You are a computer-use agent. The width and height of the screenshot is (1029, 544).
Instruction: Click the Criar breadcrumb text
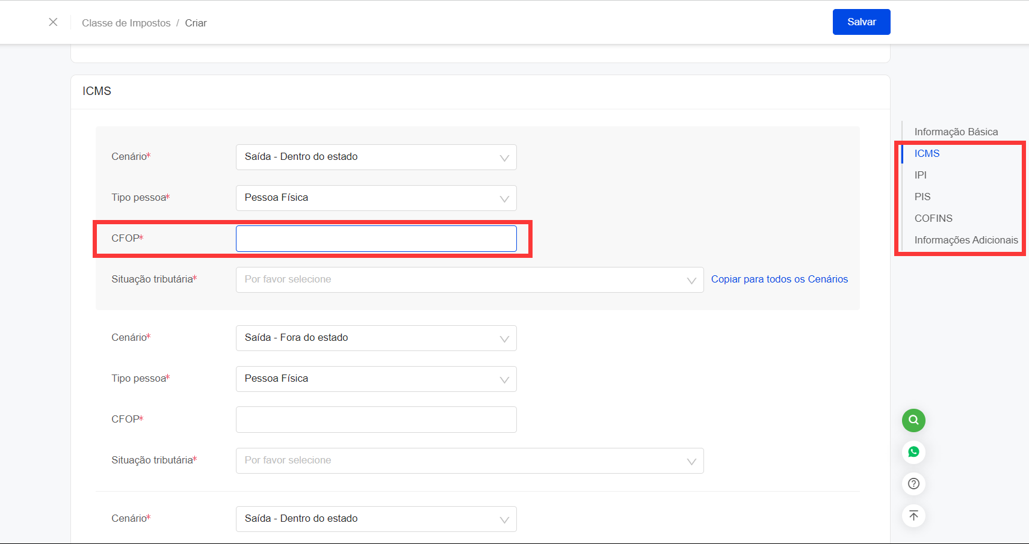coord(196,23)
